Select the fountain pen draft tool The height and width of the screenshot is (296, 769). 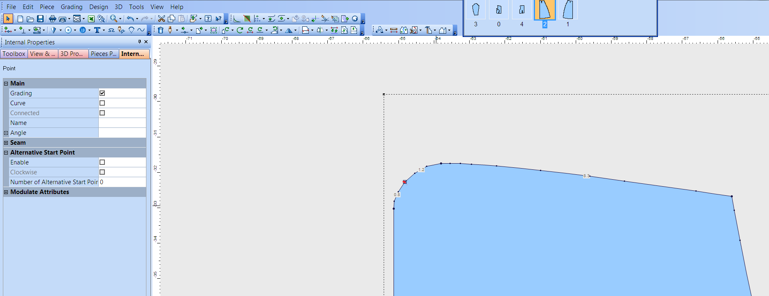tap(170, 30)
